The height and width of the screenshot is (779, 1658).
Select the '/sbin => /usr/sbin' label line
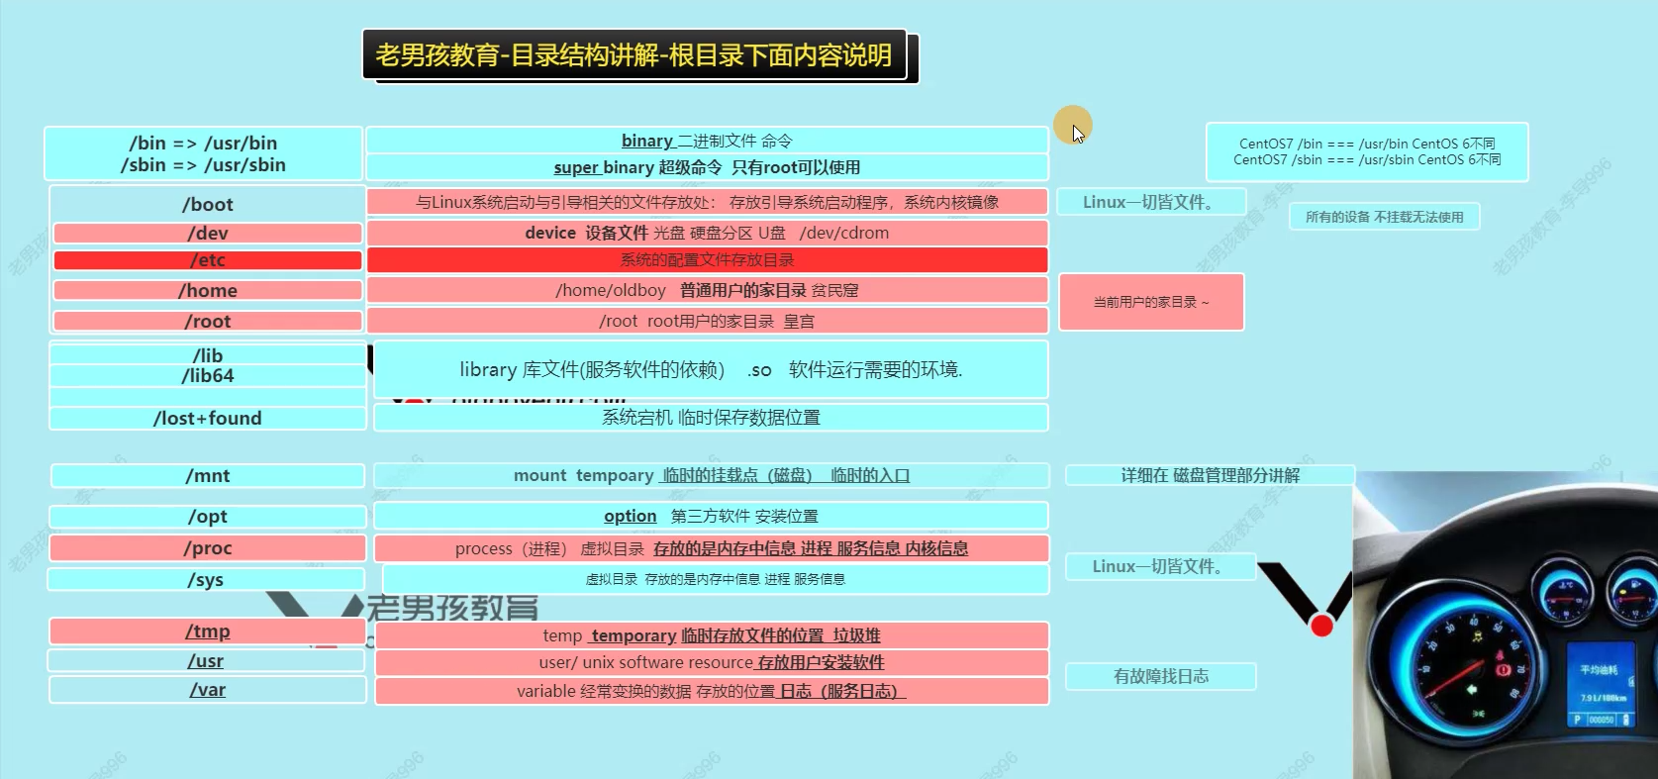(x=203, y=165)
